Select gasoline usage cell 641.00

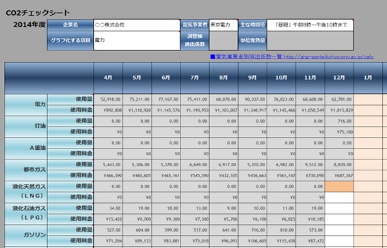(x=224, y=230)
